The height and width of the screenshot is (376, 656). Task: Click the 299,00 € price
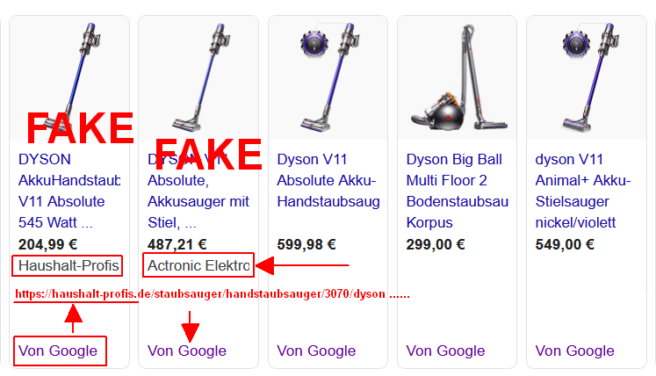click(x=436, y=244)
